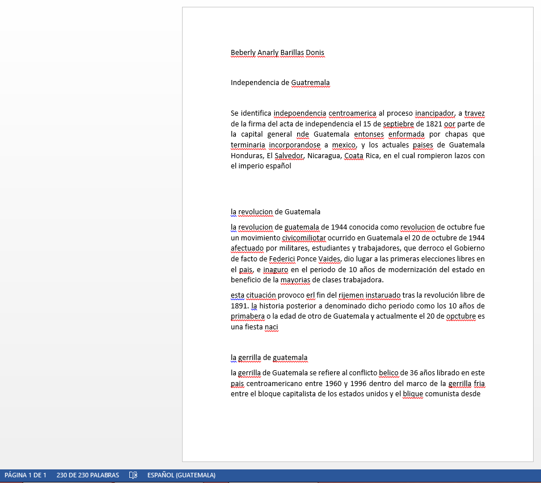Click the title 'Independencia de Guatremala'
Screen dimensions: 541x483
[x=280, y=82]
